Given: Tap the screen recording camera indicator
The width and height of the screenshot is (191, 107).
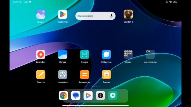Looking at the screenshot, I should pyautogui.click(x=30, y=2).
